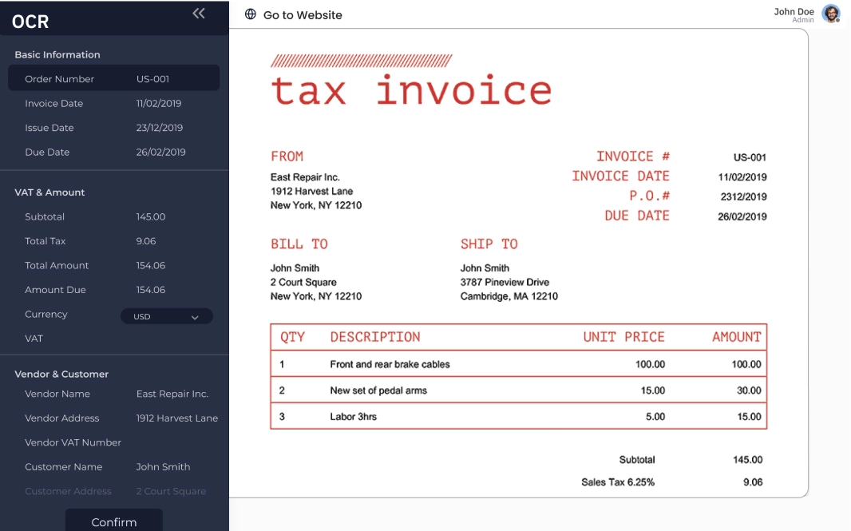Collapse the OCR sidebar with double chevron
This screenshot has height=531, width=851.
click(x=199, y=13)
